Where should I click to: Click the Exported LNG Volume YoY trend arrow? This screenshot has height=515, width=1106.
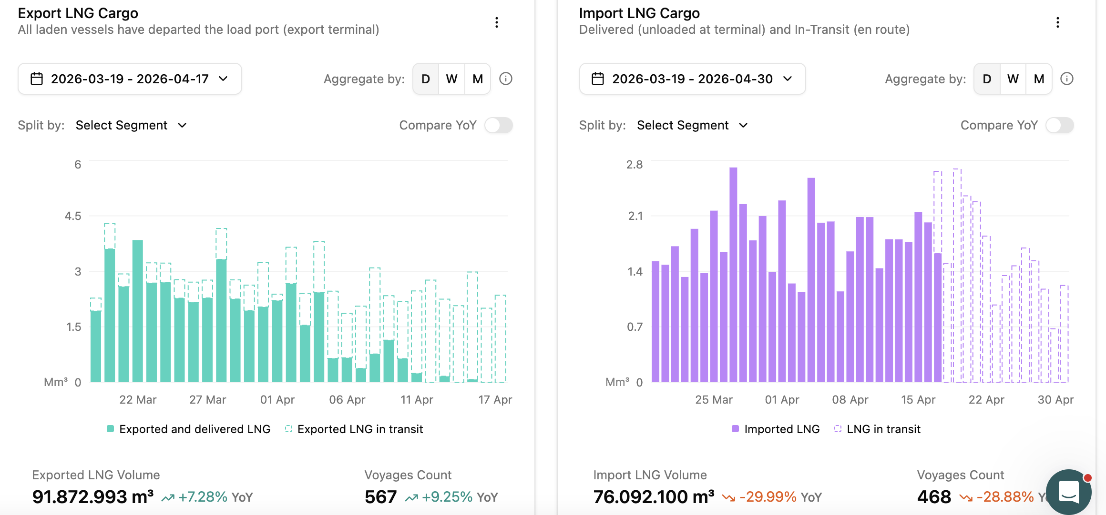coord(168,498)
